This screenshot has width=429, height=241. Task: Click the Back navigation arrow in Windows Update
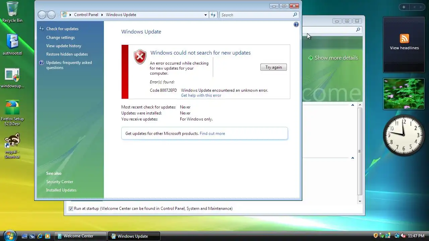pos(42,15)
